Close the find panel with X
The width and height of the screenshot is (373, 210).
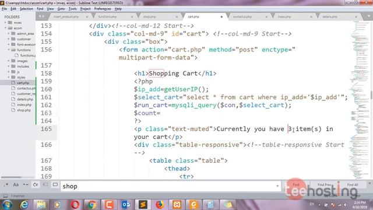click(x=370, y=183)
